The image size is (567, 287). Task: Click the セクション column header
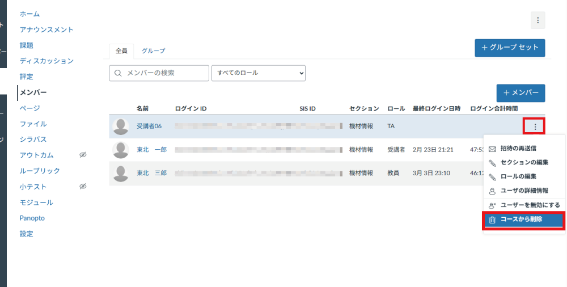point(364,108)
